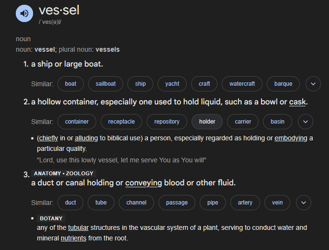This screenshot has height=250, width=329.
Task: Open the highlighted 'holder' chip
Action: click(207, 122)
